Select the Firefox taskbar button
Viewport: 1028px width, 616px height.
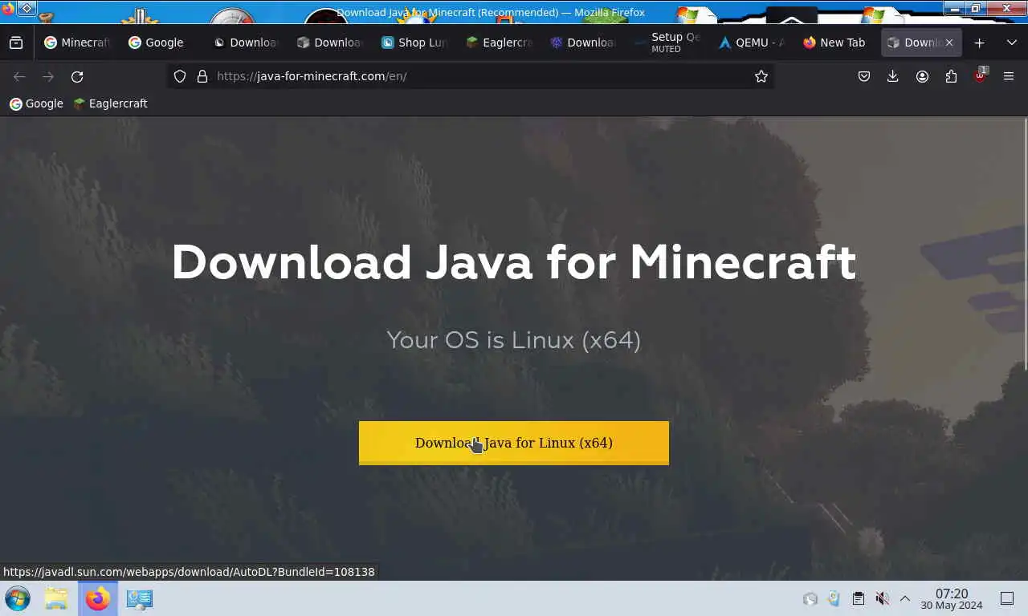point(98,598)
